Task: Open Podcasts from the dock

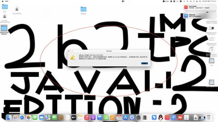Action: 93,118
